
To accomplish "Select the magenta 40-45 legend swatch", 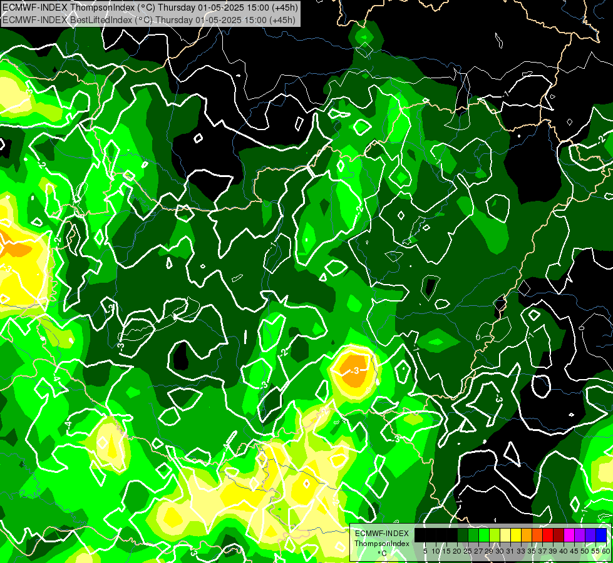I will coord(569,535).
